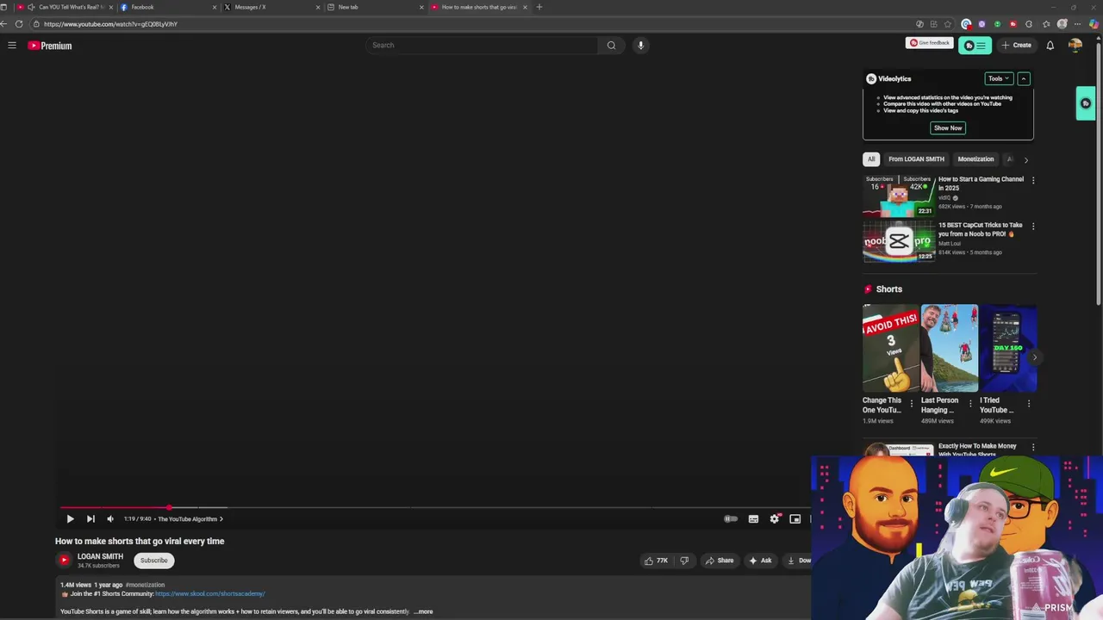Open the Ask AI button

760,561
